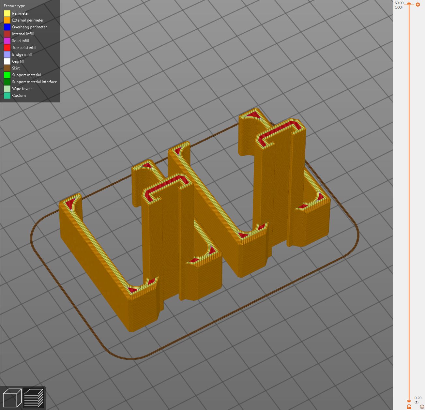Grab the upper layer slider thumb
Screen dimensions: 425x410
point(409,4)
